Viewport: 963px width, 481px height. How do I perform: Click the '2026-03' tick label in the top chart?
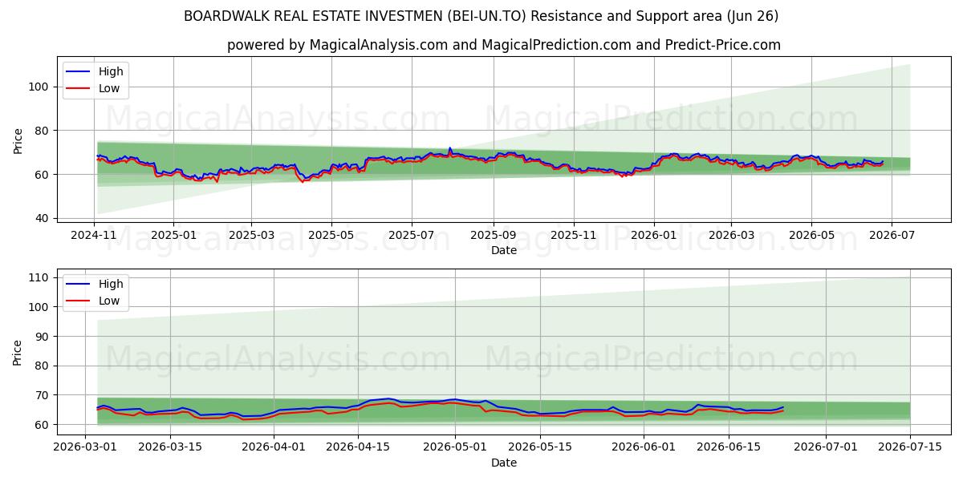730,235
